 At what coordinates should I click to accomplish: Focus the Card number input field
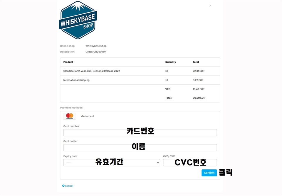pos(140,133)
